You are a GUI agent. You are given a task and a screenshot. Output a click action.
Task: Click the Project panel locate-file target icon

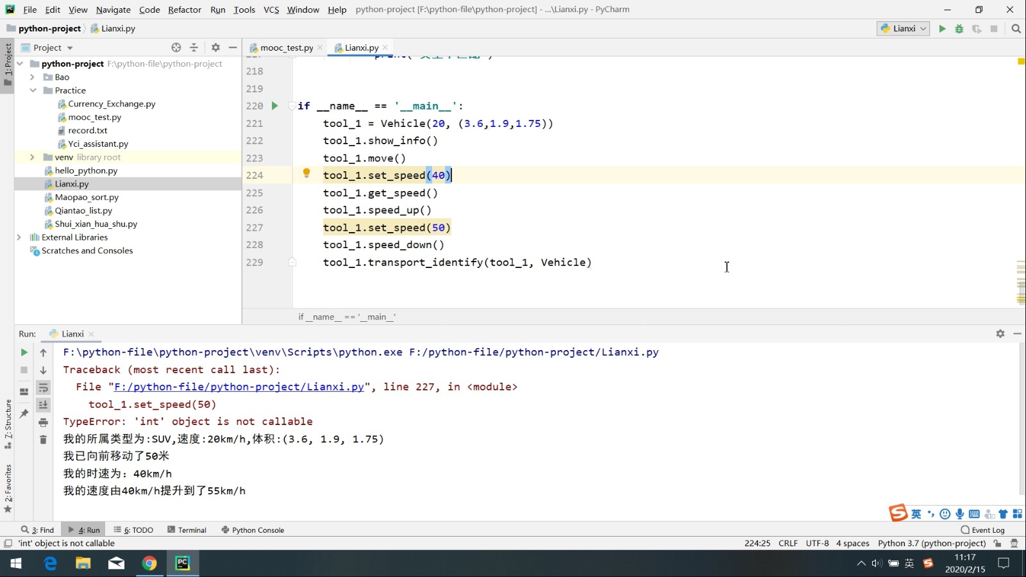pyautogui.click(x=176, y=47)
